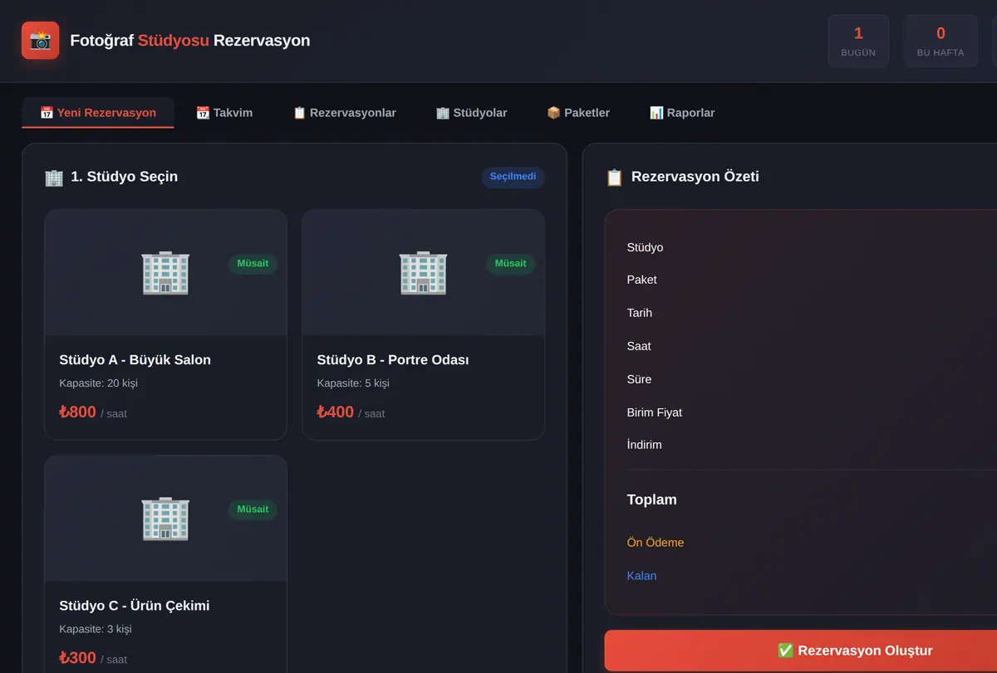This screenshot has height=673, width=997.
Task: Select 'Stüdyo C - Ürün Çekimi' title
Action: pos(135,606)
